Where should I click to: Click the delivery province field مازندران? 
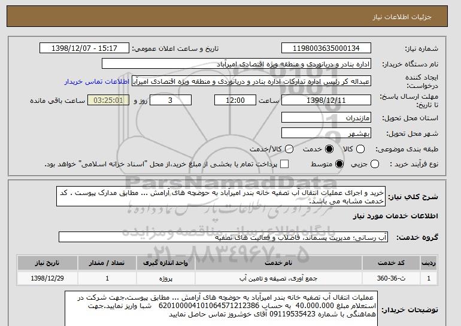coord(326,117)
